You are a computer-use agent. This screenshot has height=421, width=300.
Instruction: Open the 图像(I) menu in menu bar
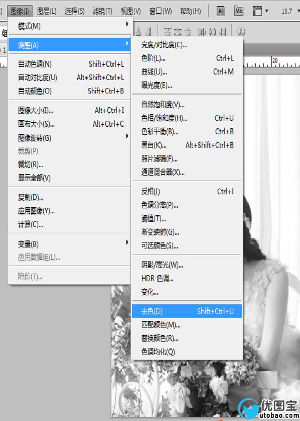pyautogui.click(x=20, y=11)
